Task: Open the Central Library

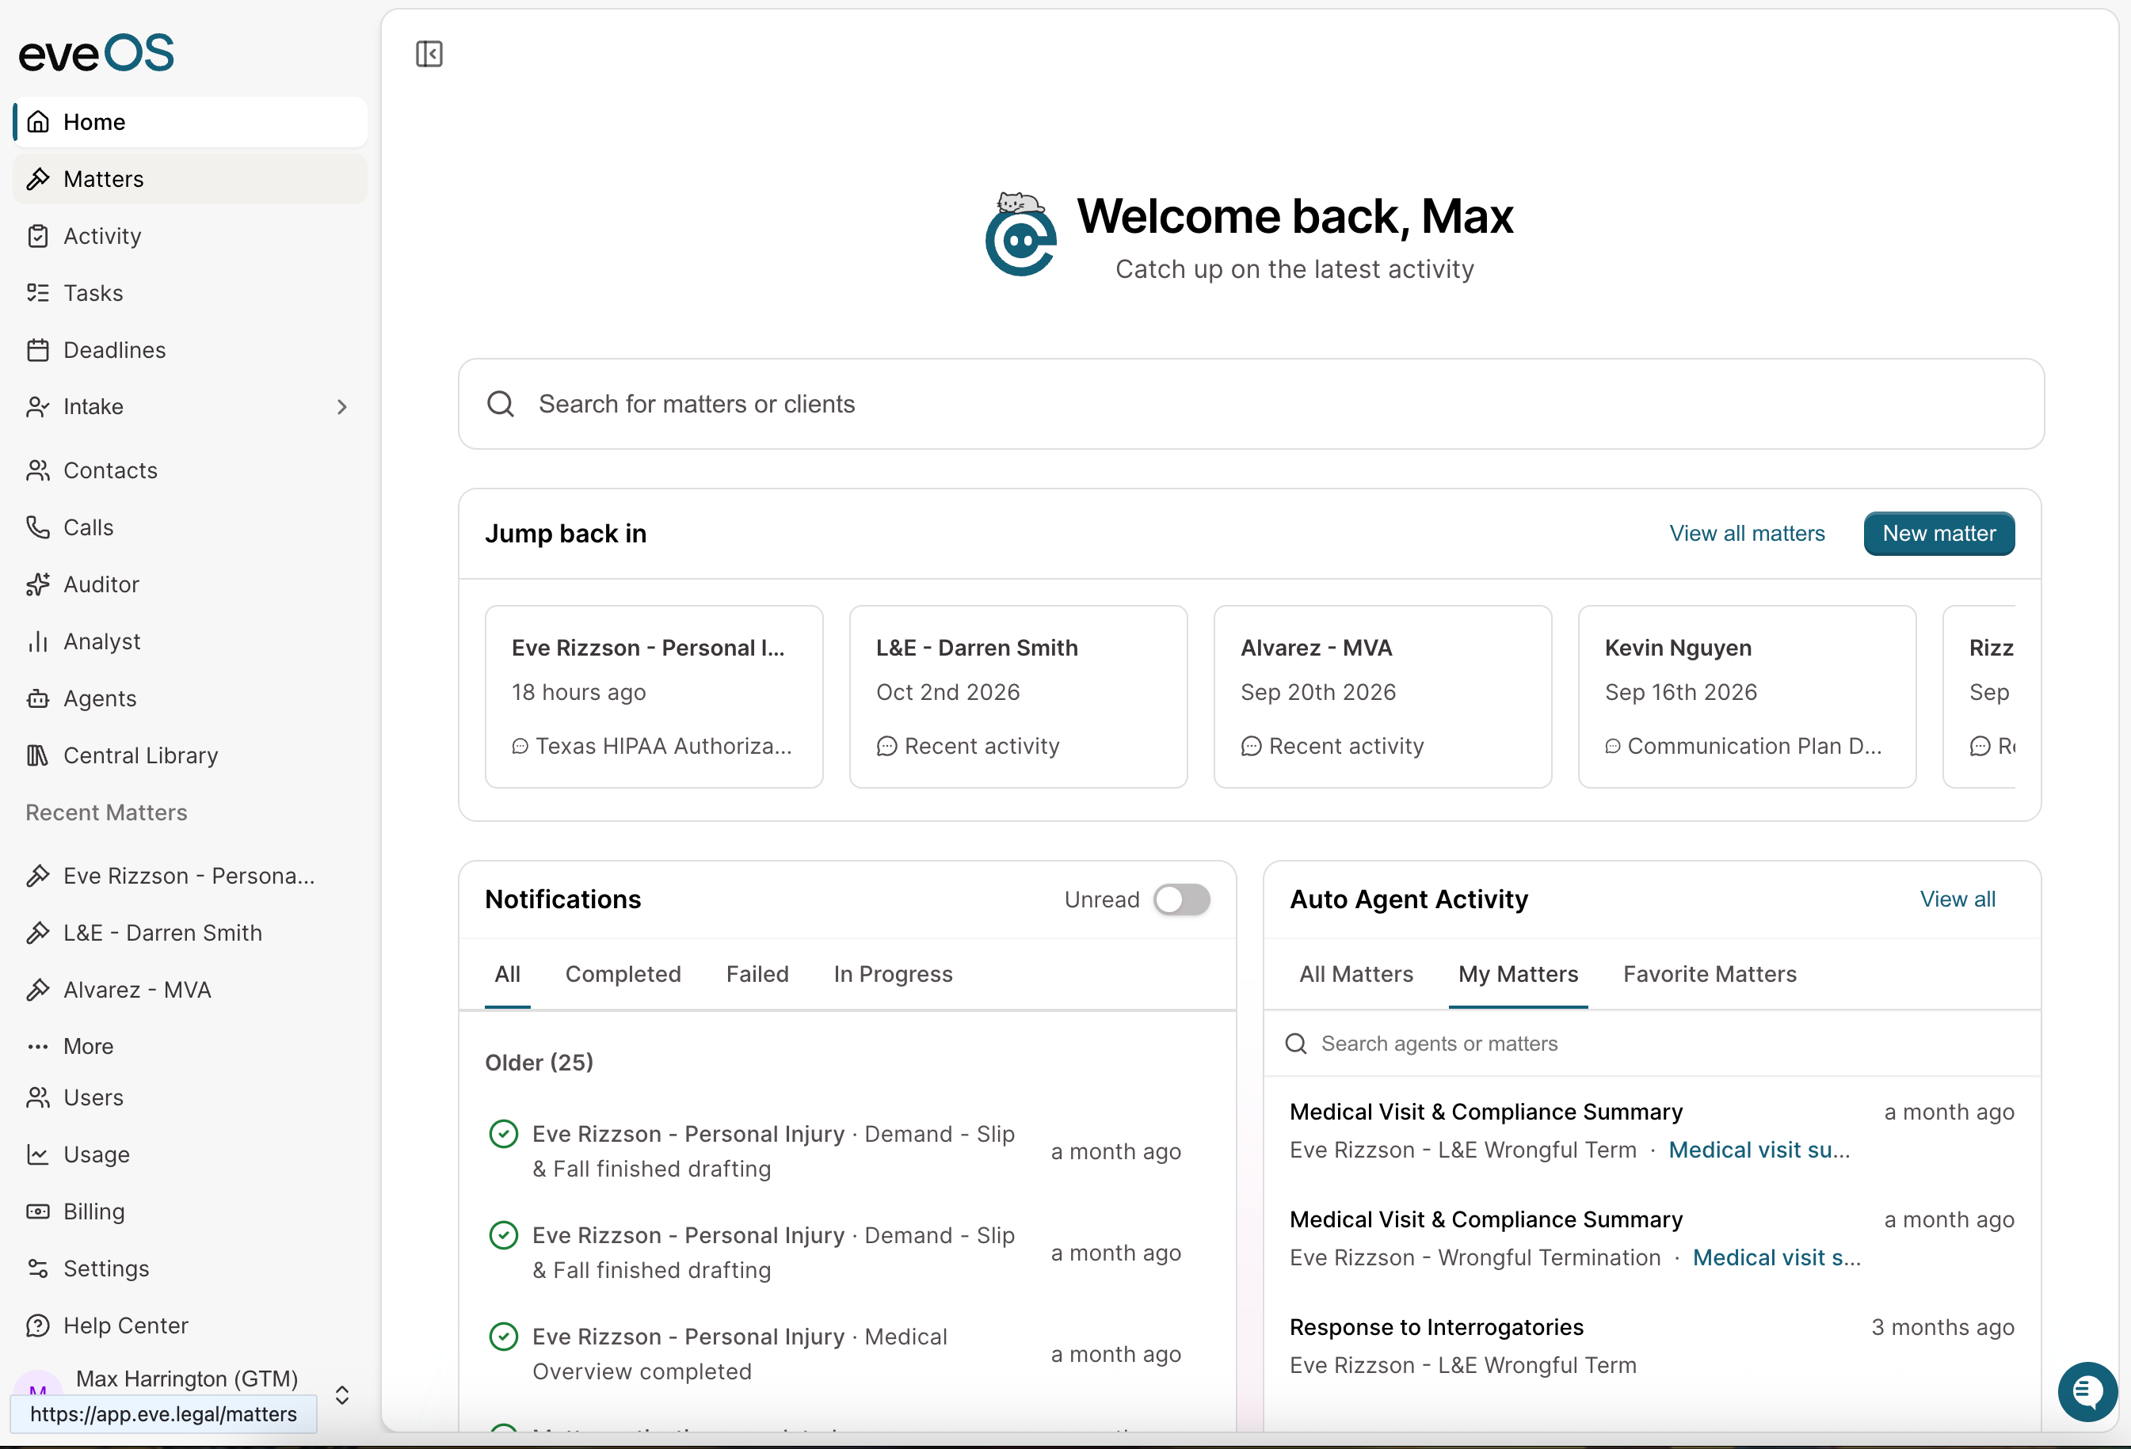Action: [x=190, y=755]
